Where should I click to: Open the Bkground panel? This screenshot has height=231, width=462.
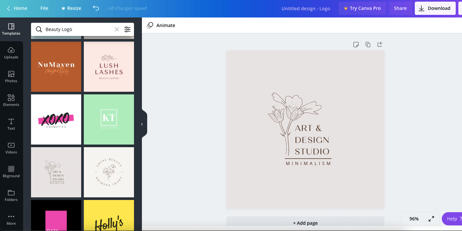point(11,172)
